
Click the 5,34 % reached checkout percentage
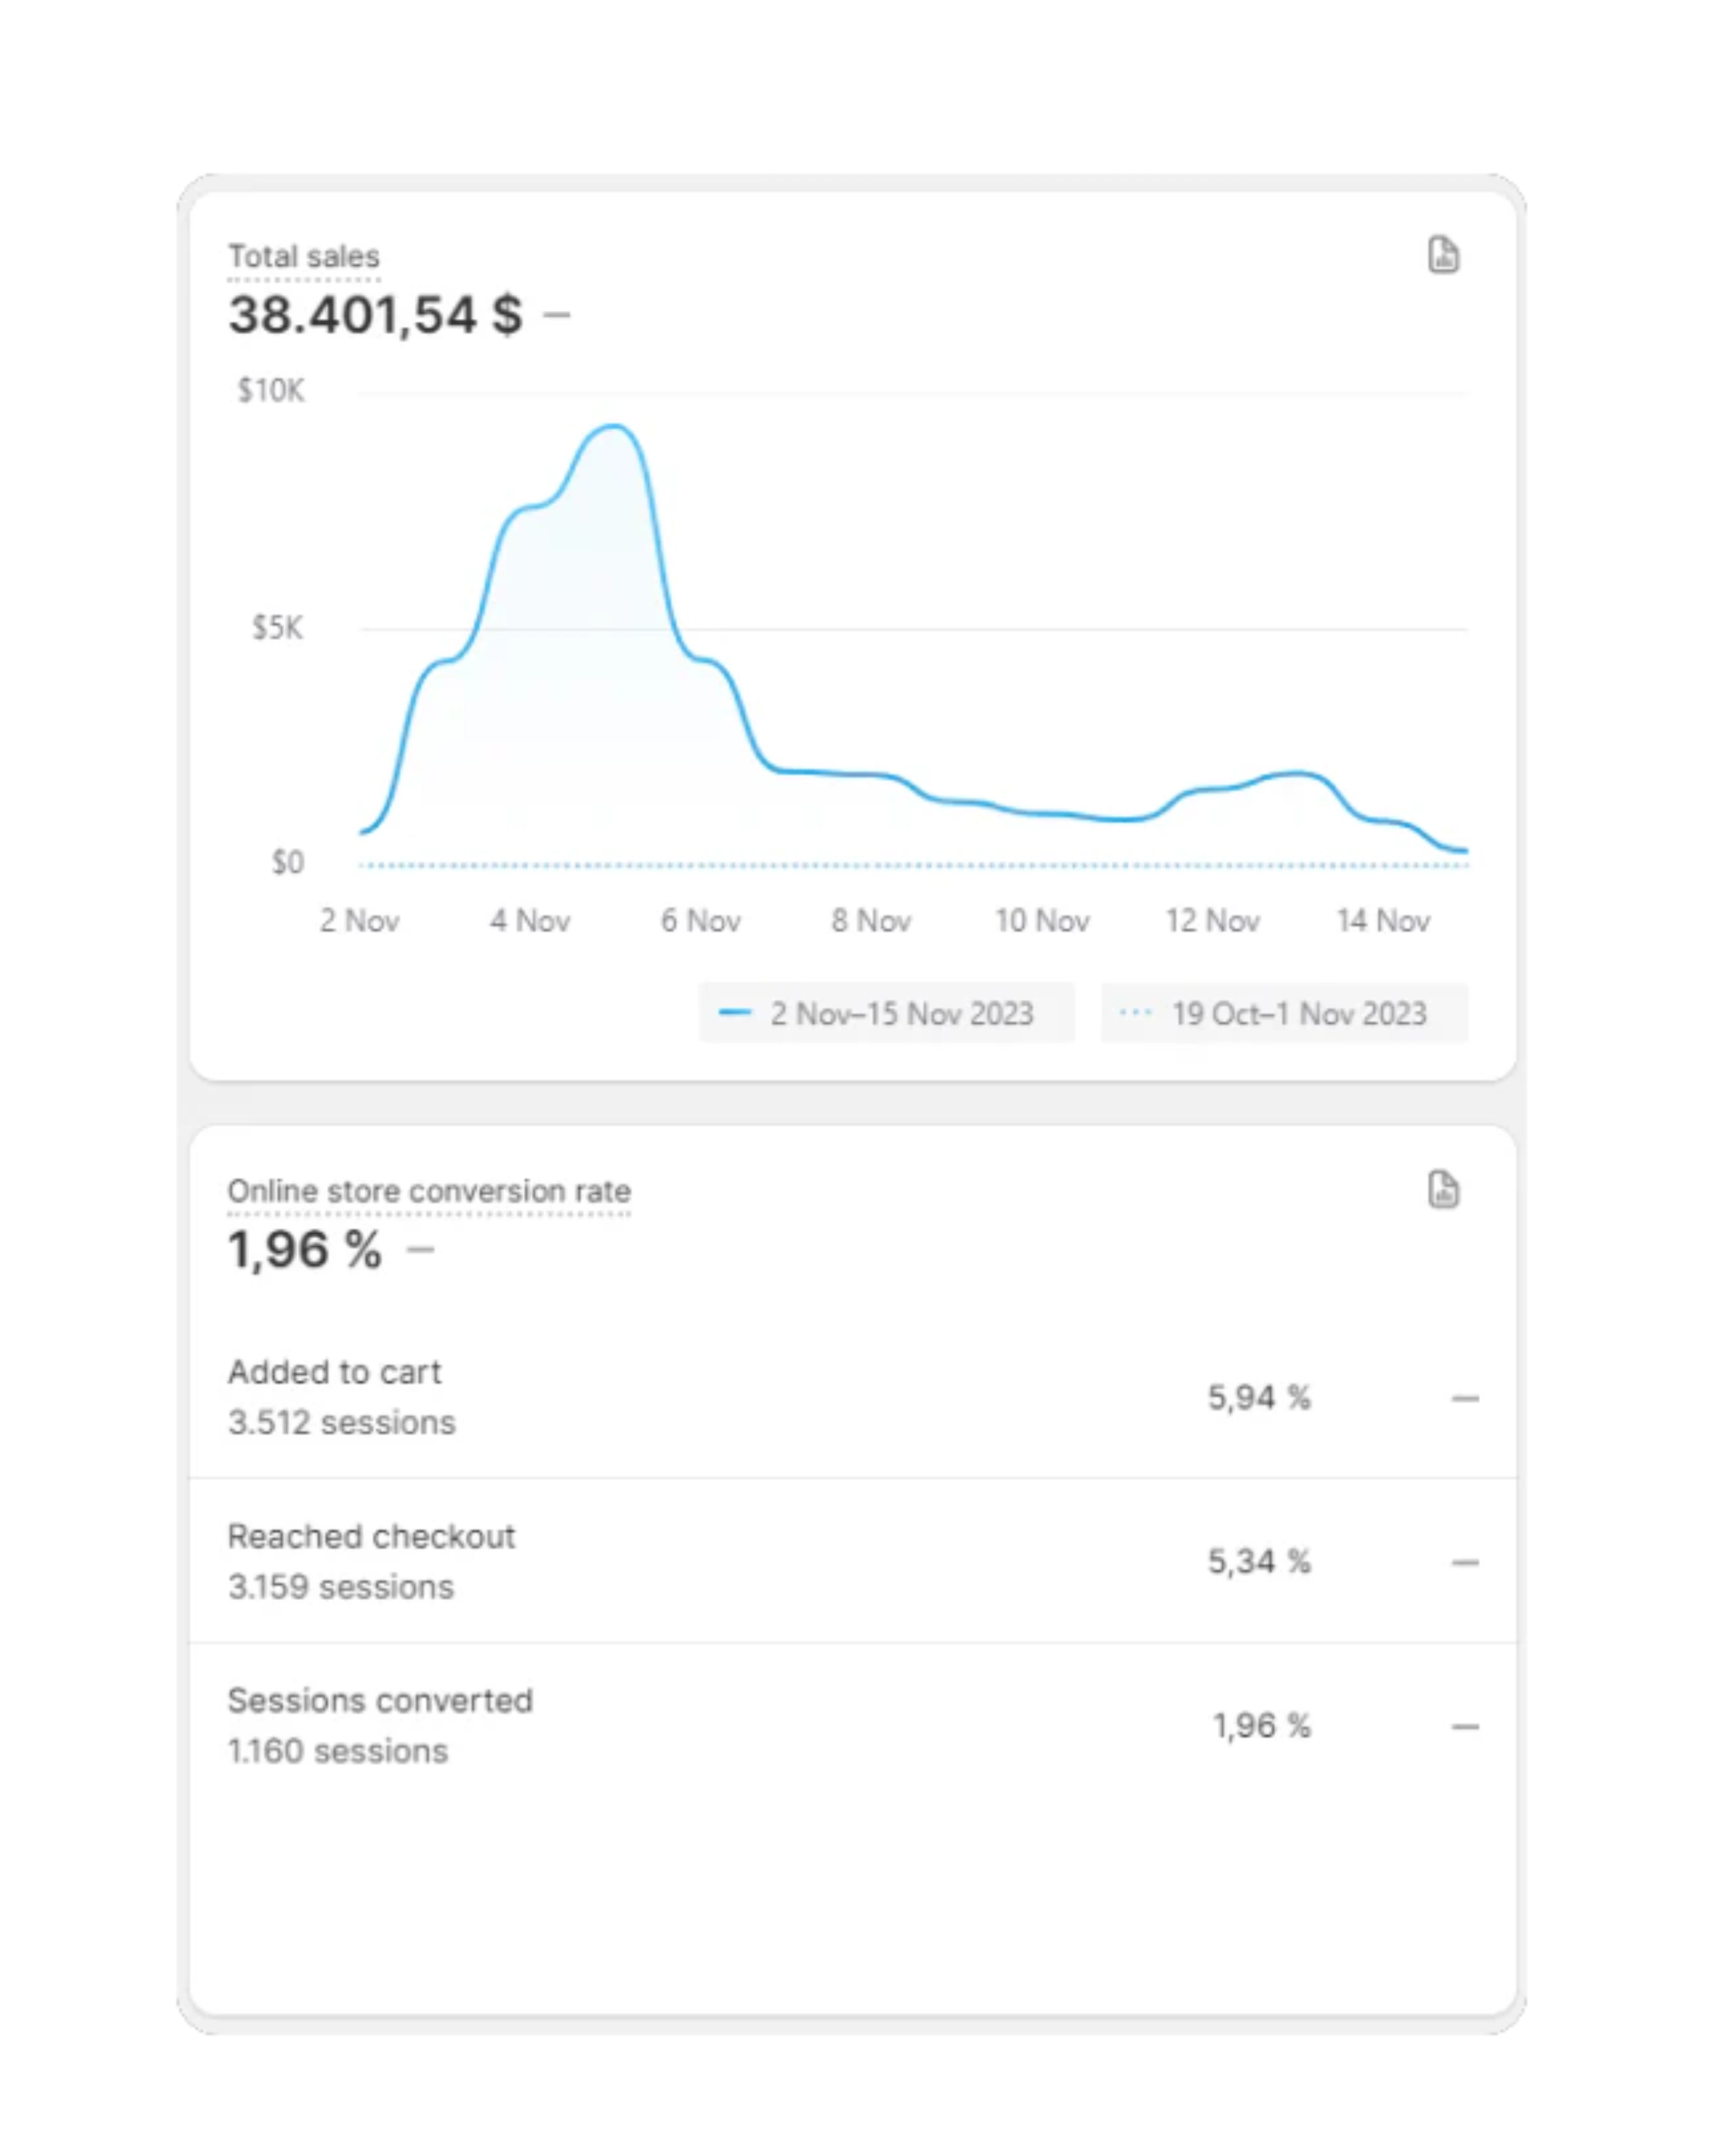pyautogui.click(x=1258, y=1561)
